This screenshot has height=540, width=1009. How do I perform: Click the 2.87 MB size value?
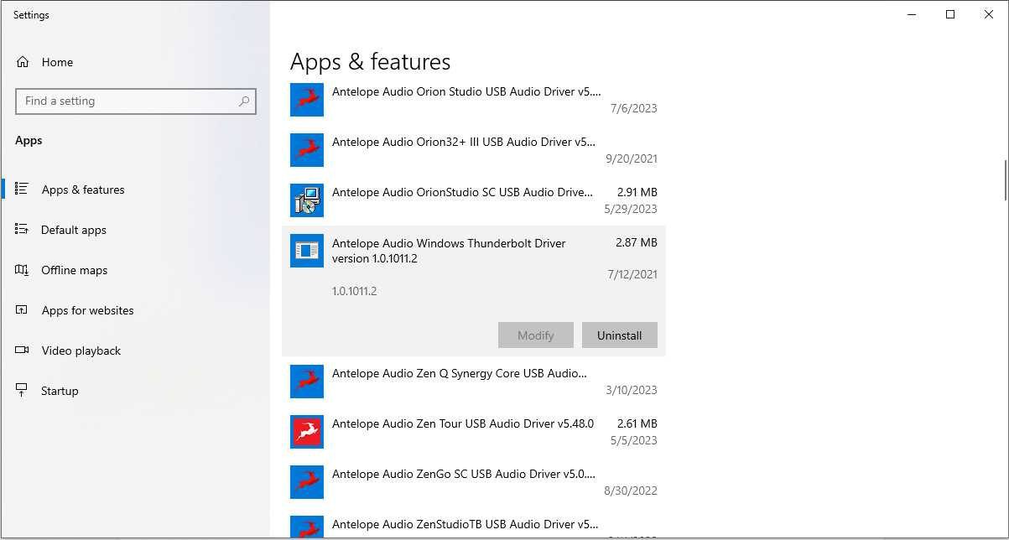point(637,242)
